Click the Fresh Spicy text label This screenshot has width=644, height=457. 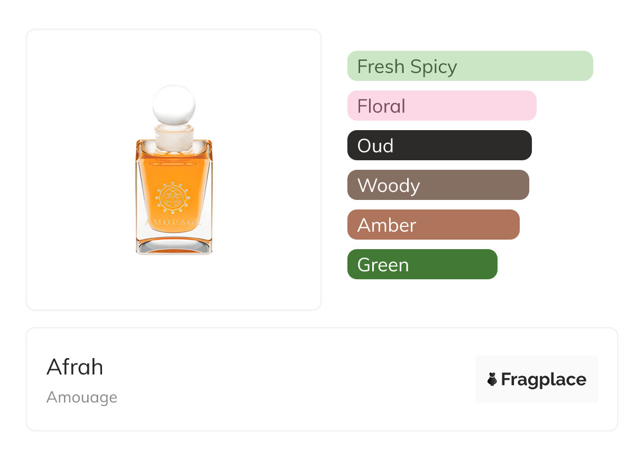tap(407, 67)
